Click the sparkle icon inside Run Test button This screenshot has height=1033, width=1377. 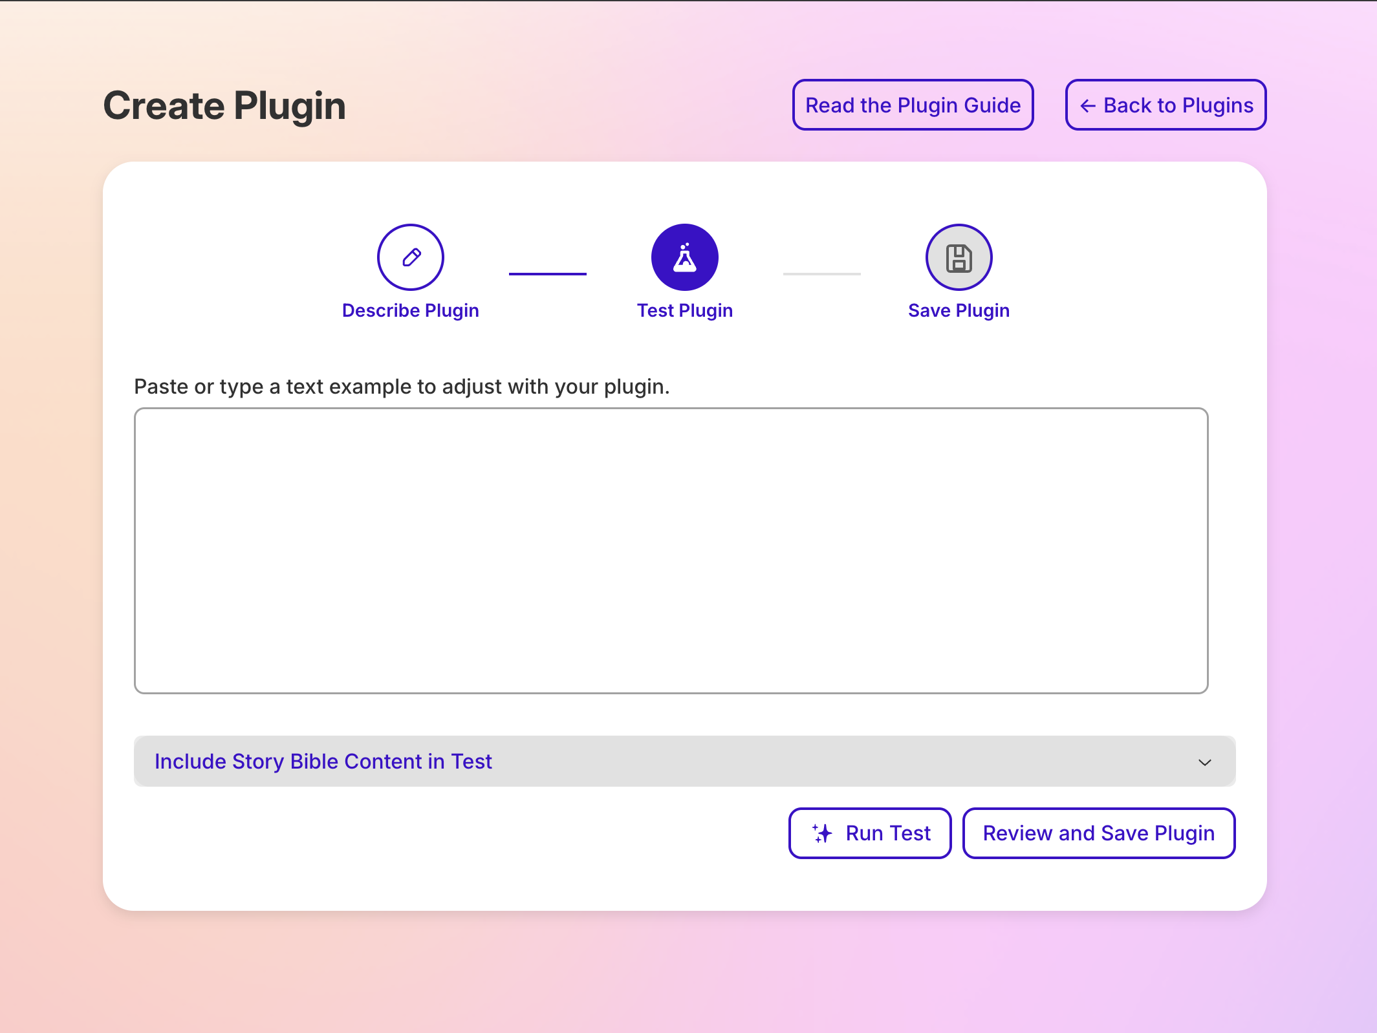coord(823,833)
